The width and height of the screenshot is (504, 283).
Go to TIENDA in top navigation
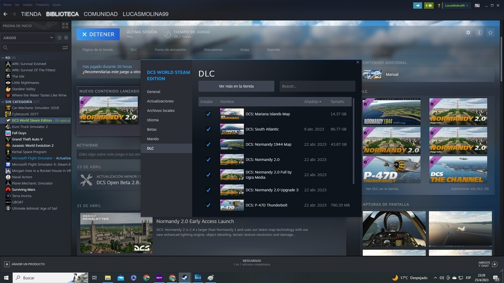pos(31,14)
